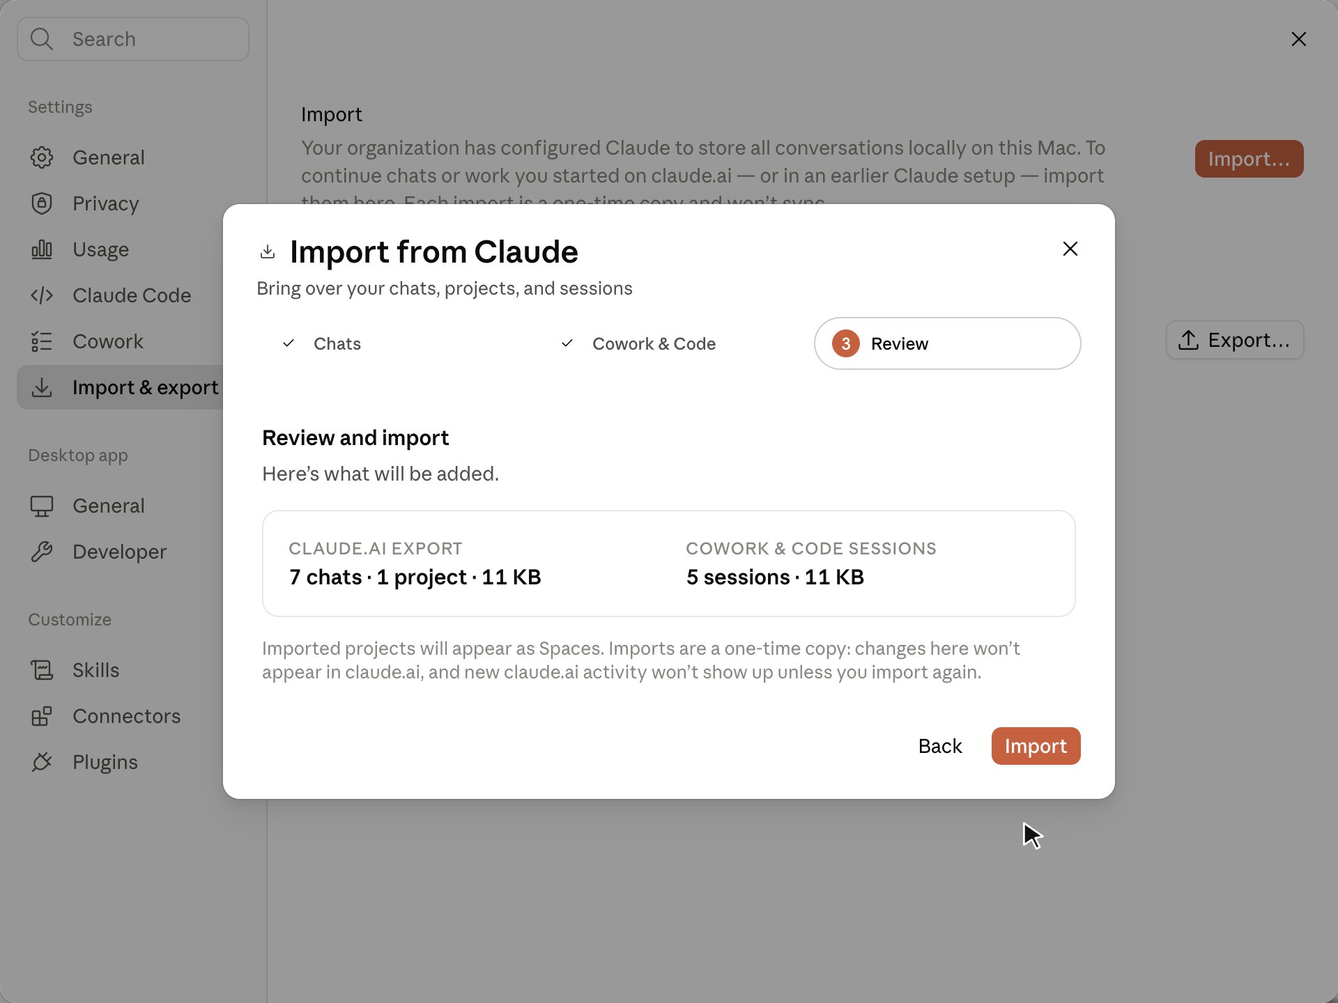Click the checkmark beside Cowork & Code
The width and height of the screenshot is (1338, 1003).
567,343
